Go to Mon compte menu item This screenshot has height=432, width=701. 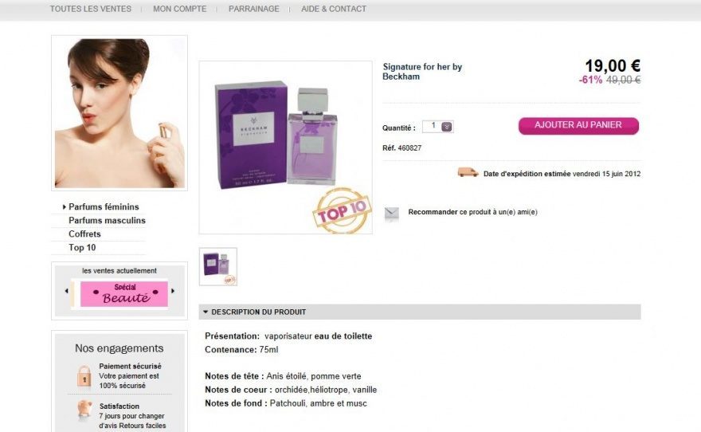pyautogui.click(x=180, y=9)
